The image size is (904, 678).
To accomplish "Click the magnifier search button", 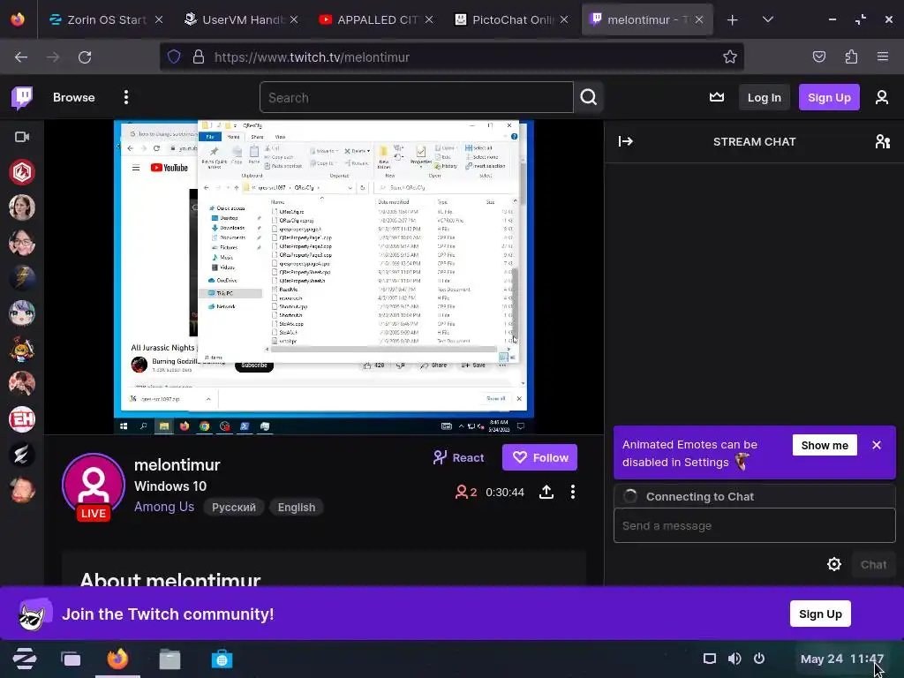I will coord(589,97).
